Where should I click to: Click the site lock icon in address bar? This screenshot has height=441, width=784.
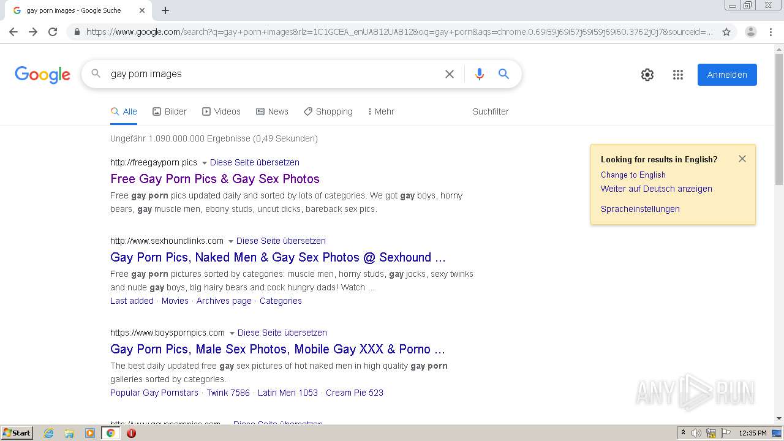click(x=77, y=32)
